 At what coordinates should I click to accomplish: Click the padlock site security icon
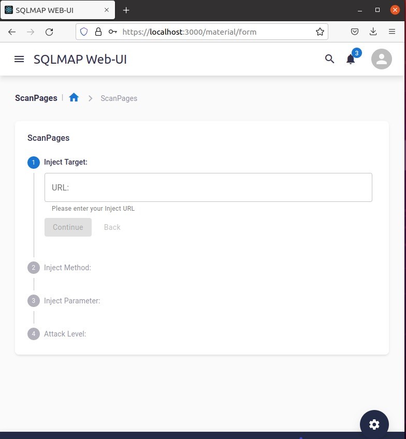(98, 32)
